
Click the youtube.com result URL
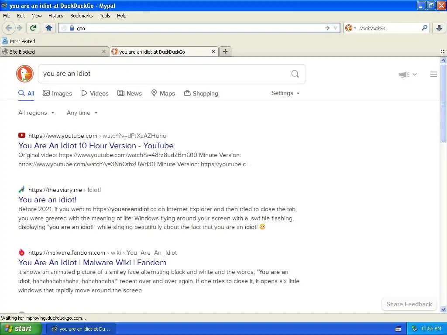[x=97, y=136]
